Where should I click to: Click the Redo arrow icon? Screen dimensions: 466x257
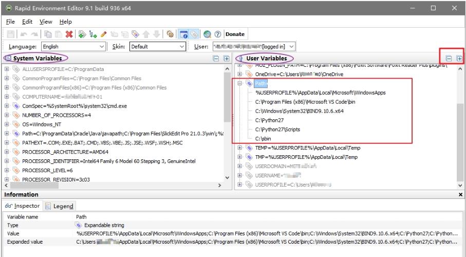coord(34,34)
